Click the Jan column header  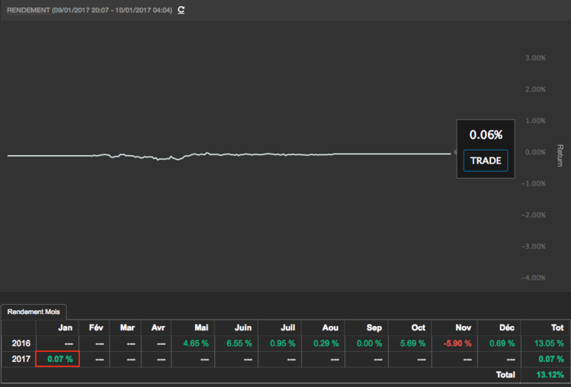(x=66, y=328)
